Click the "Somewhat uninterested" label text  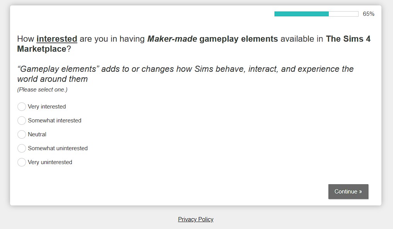(58, 148)
